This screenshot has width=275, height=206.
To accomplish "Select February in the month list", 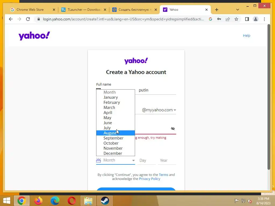I will click(x=115, y=102).
